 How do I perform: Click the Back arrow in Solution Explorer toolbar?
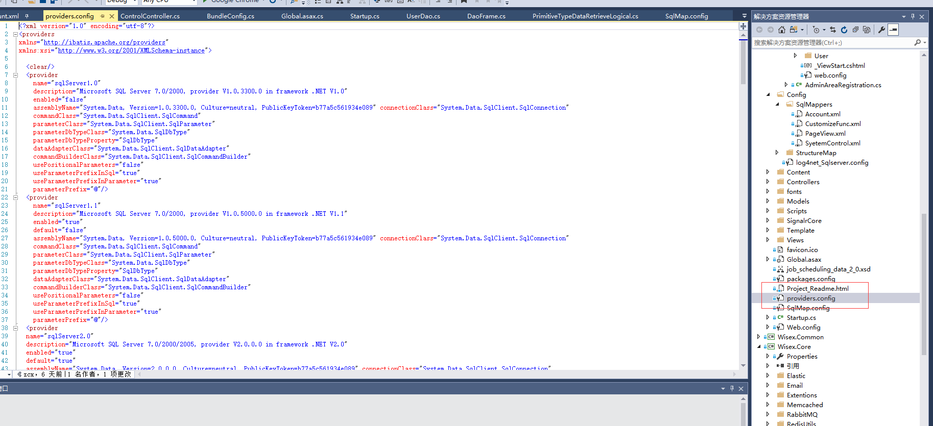pos(759,30)
